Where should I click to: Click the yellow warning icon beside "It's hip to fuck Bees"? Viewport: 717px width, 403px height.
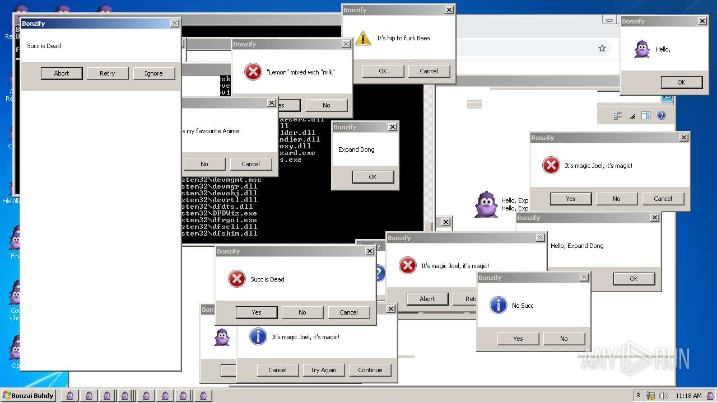coord(363,38)
